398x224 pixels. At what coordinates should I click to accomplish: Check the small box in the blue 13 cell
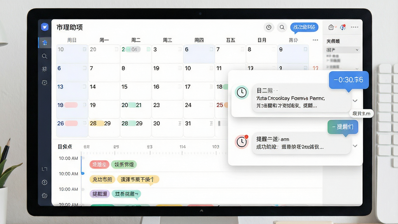pyautogui.click(x=84, y=87)
